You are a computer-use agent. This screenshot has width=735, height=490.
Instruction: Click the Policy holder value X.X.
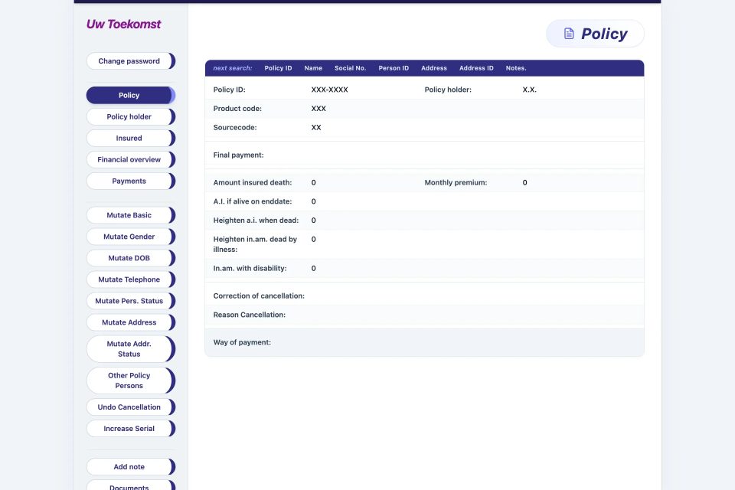coord(530,90)
